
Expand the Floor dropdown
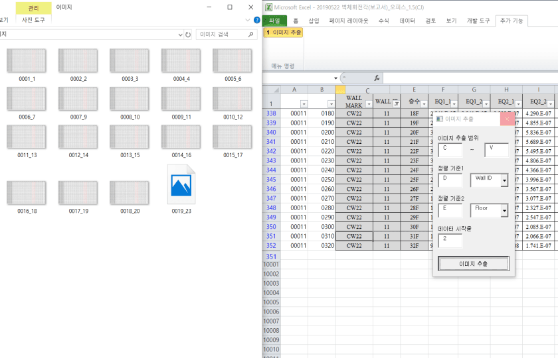(504, 211)
